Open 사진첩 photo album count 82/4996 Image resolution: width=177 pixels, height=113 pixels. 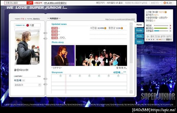[x=97, y=28]
